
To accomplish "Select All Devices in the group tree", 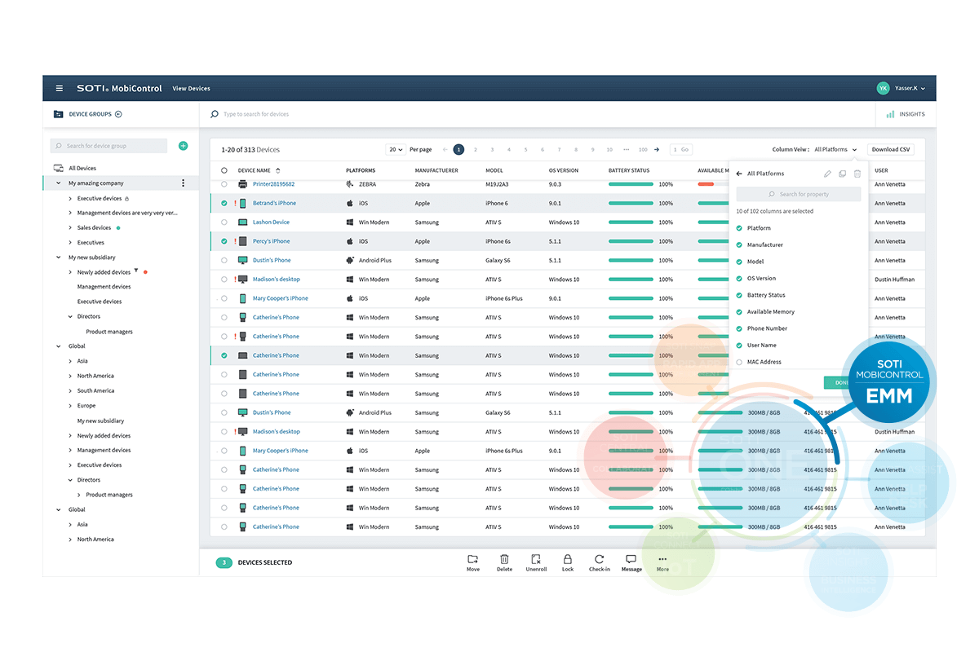I will coord(82,169).
